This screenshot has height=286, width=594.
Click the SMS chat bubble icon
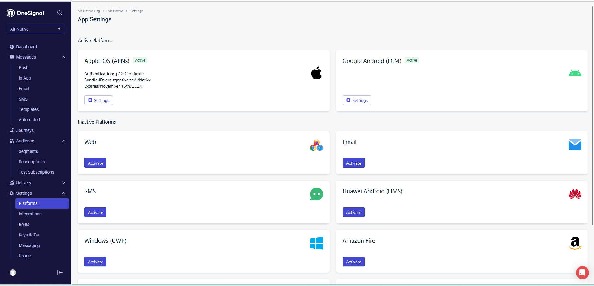316,194
